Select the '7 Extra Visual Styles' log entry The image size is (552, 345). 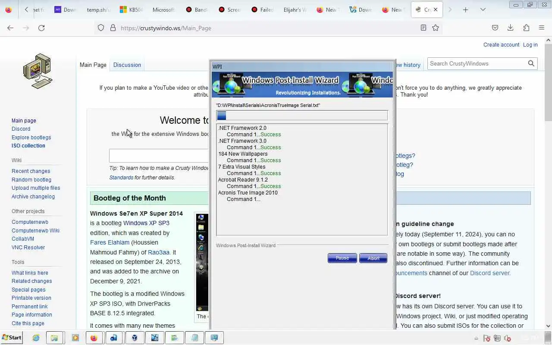tap(241, 167)
